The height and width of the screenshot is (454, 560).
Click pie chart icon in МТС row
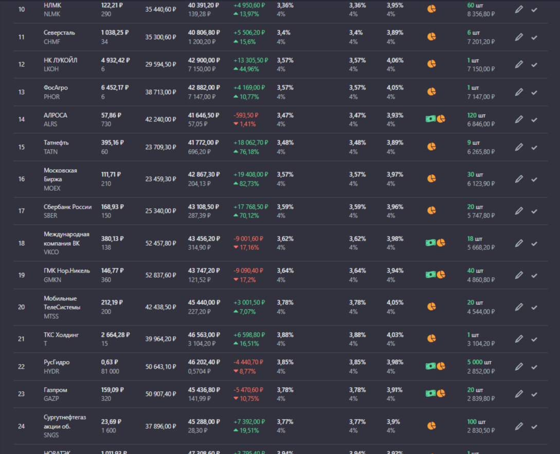click(x=432, y=306)
